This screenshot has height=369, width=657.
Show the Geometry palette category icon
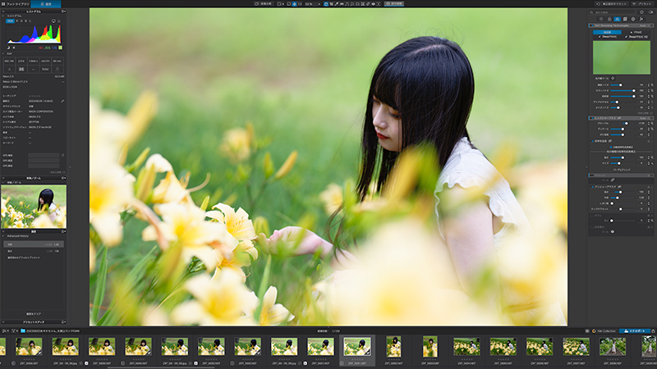(x=625, y=19)
